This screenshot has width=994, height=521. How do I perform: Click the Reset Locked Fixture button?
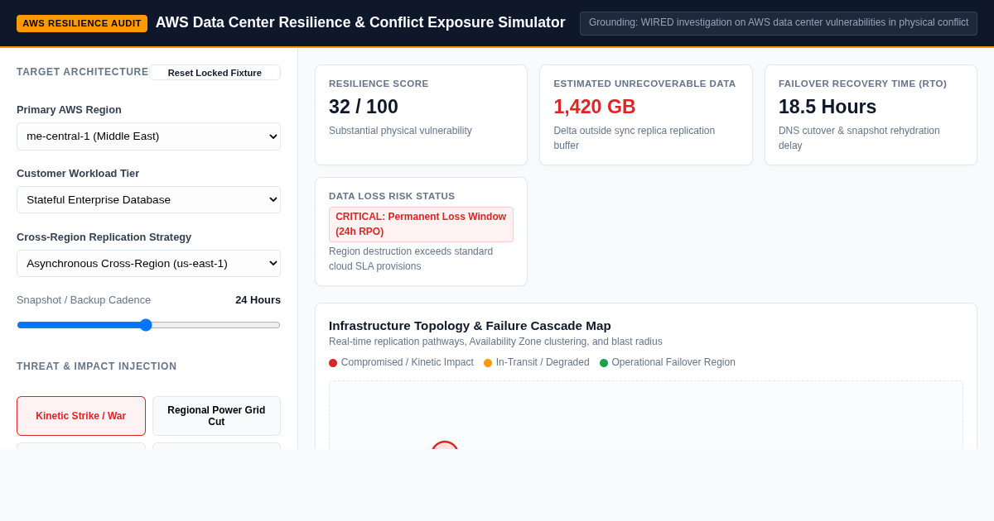[x=215, y=73]
